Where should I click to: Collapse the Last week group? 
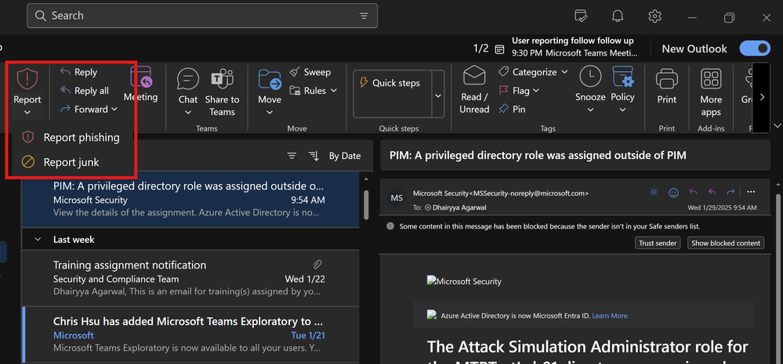coord(38,240)
